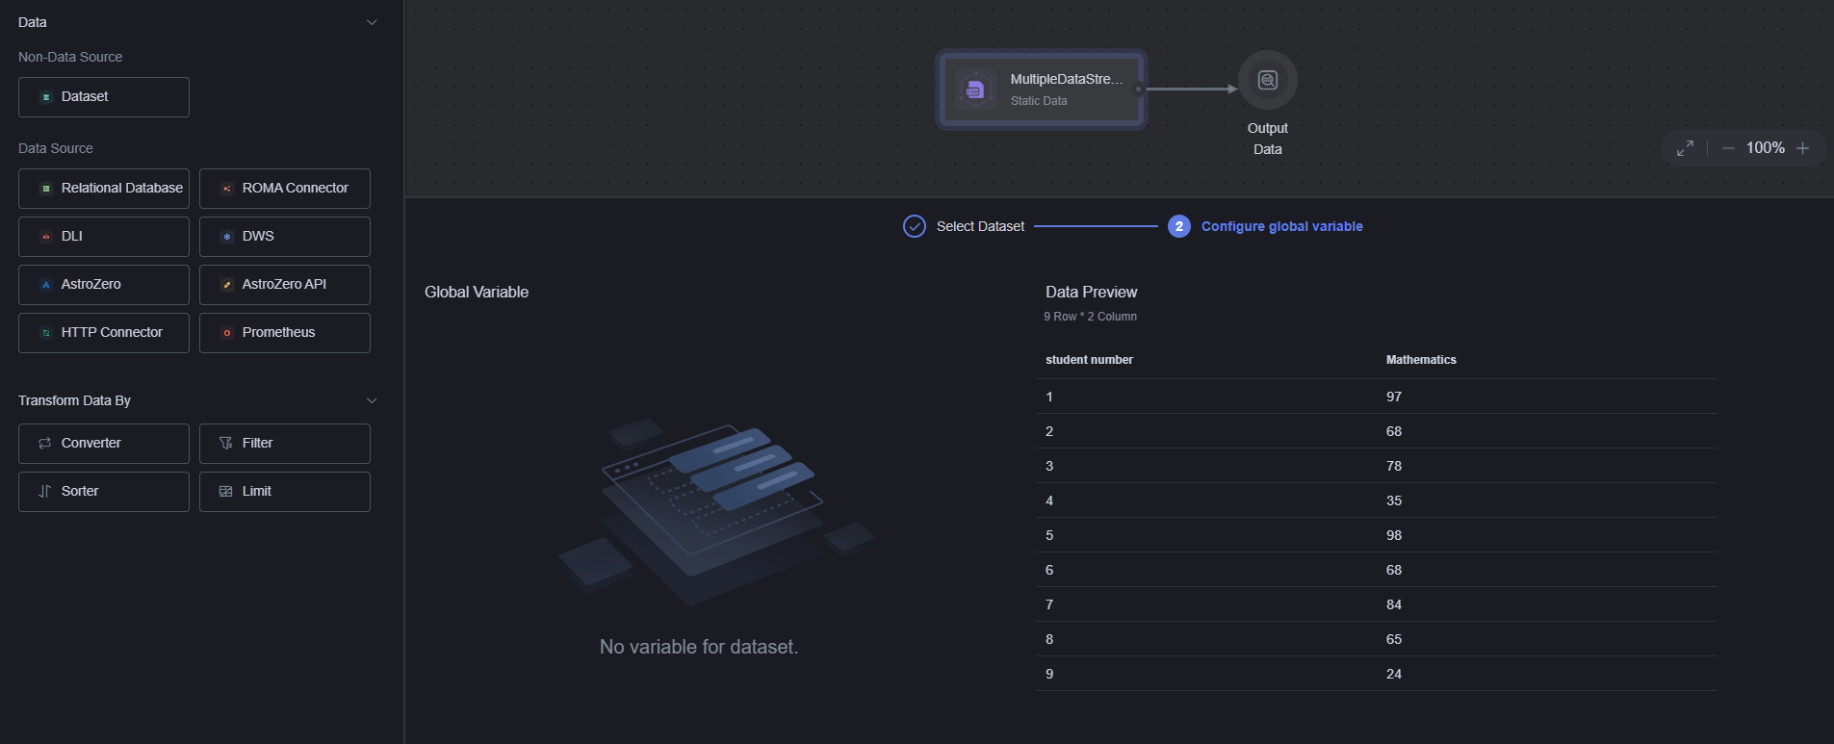
Task: Click student number 1 cell
Action: [x=1049, y=397]
